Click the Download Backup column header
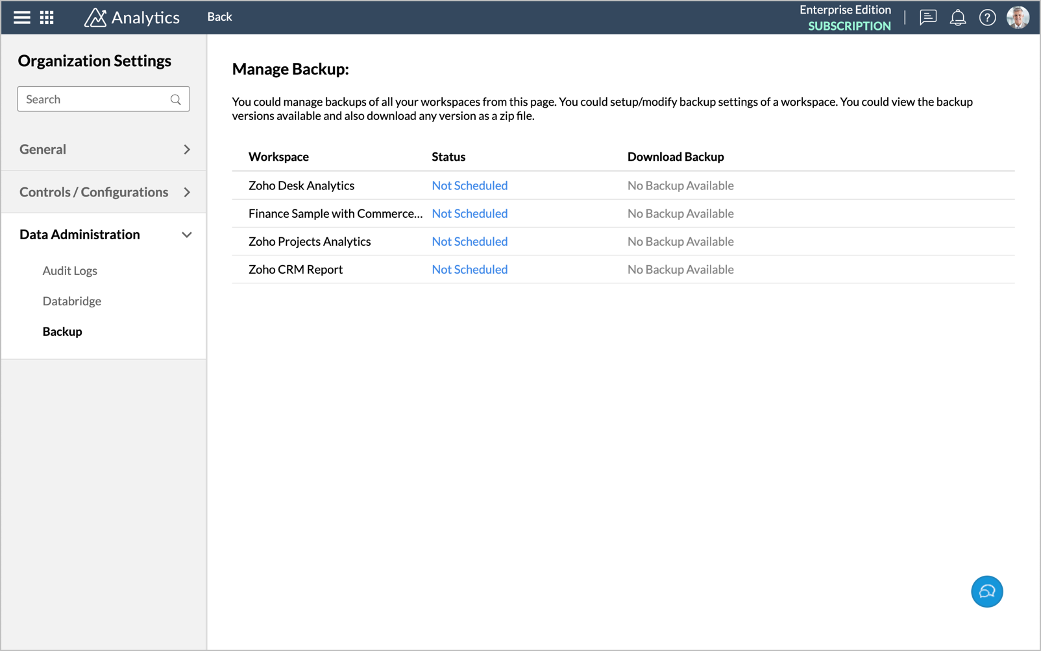The width and height of the screenshot is (1041, 651). [676, 156]
